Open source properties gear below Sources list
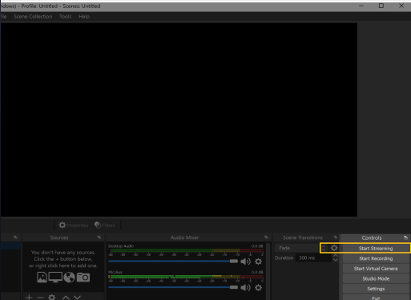 coord(52,298)
